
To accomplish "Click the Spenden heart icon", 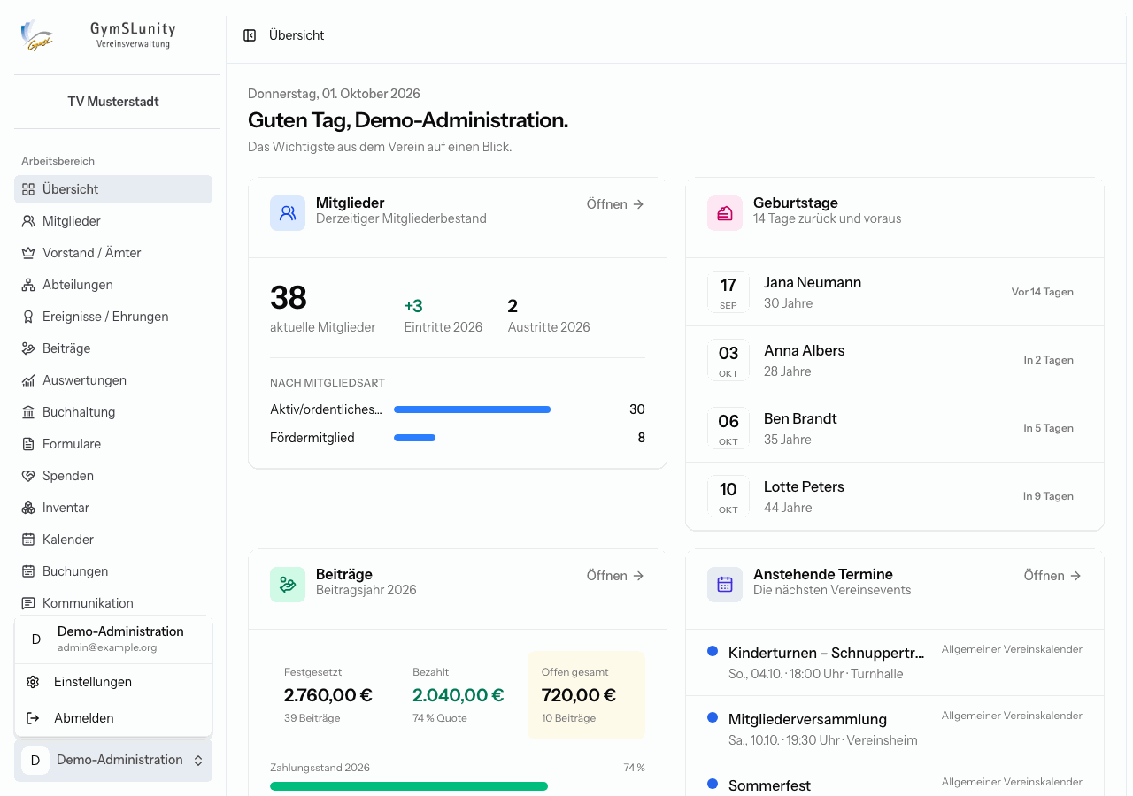I will (x=28, y=476).
